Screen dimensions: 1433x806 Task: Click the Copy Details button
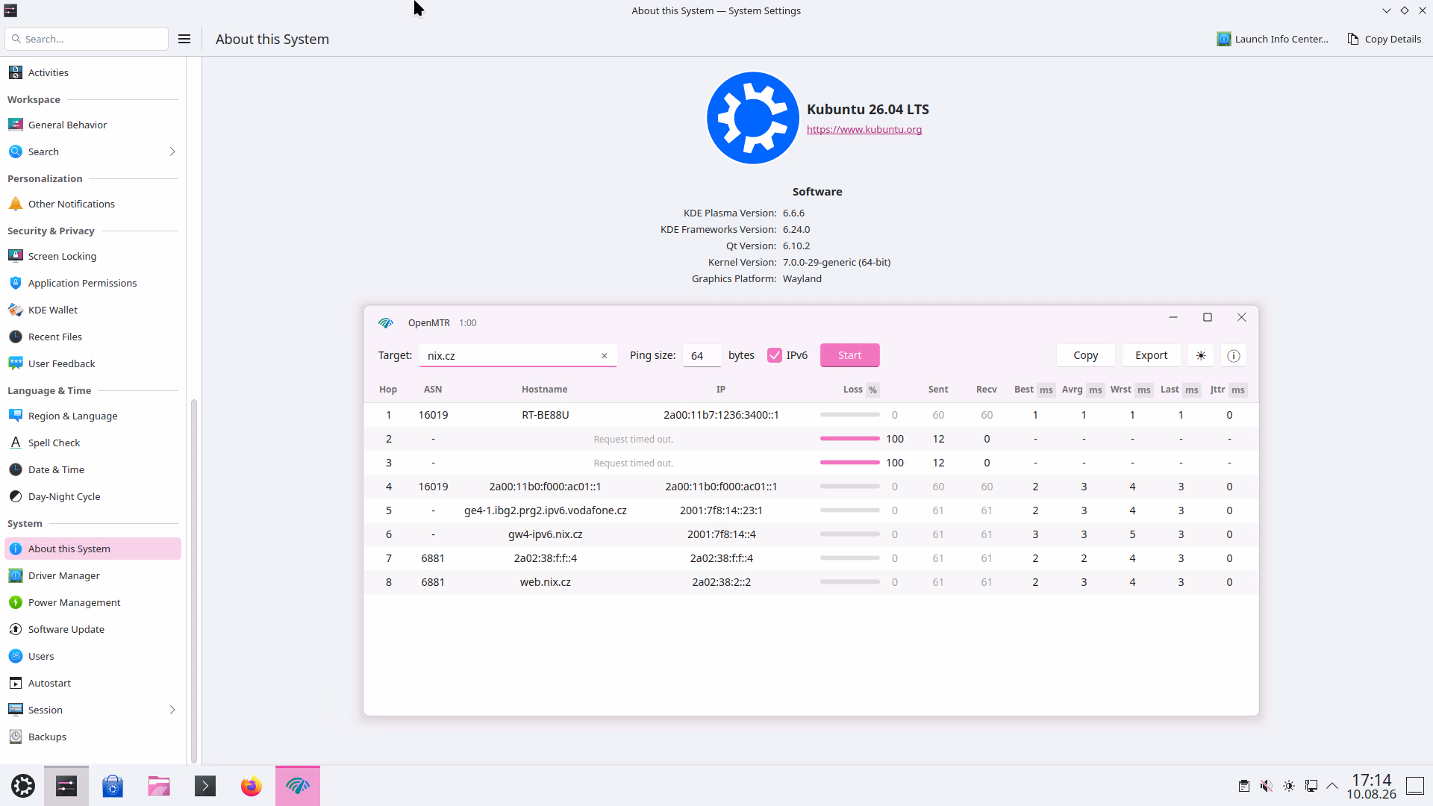tap(1384, 39)
